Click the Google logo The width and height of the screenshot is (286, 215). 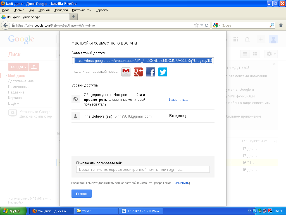pos(21,39)
